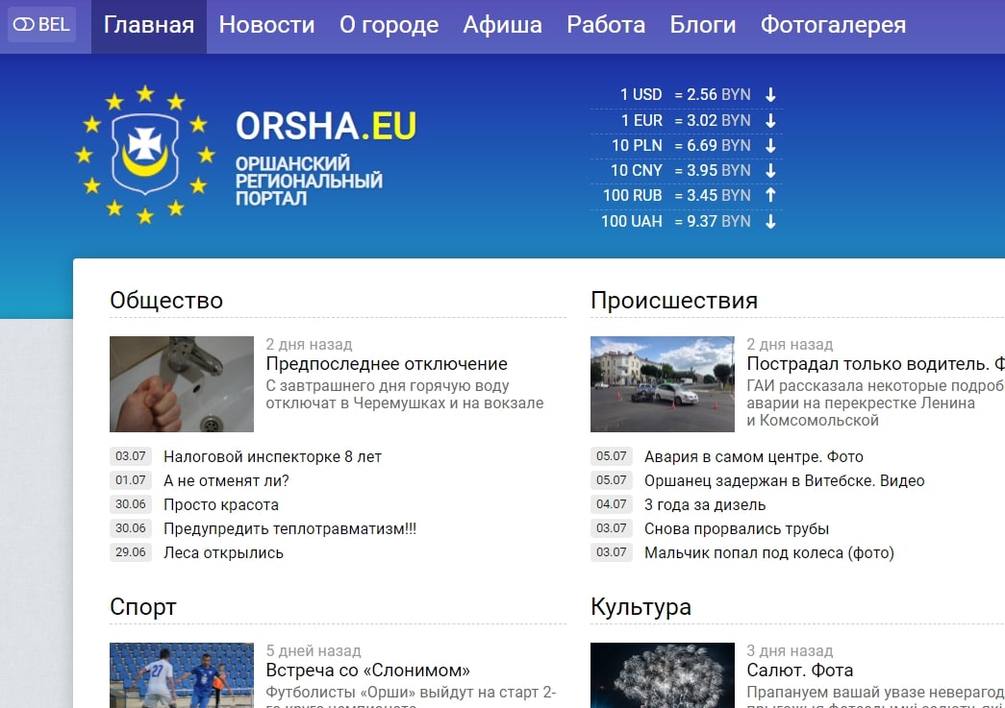Open the Фотогалерея menu item

click(x=833, y=26)
